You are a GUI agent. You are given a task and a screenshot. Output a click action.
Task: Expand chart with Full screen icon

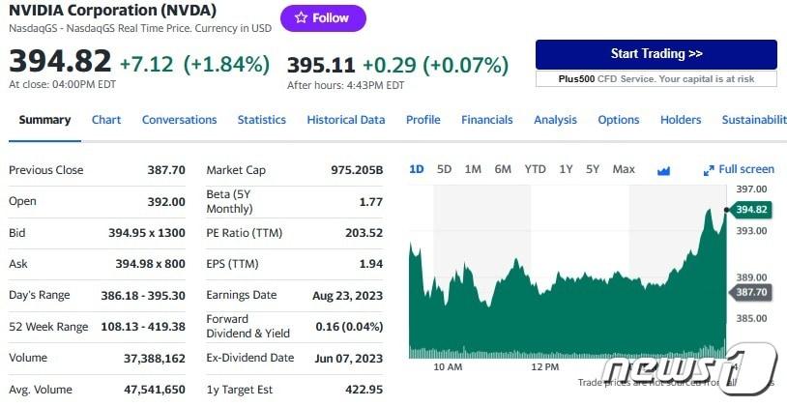[x=740, y=169]
